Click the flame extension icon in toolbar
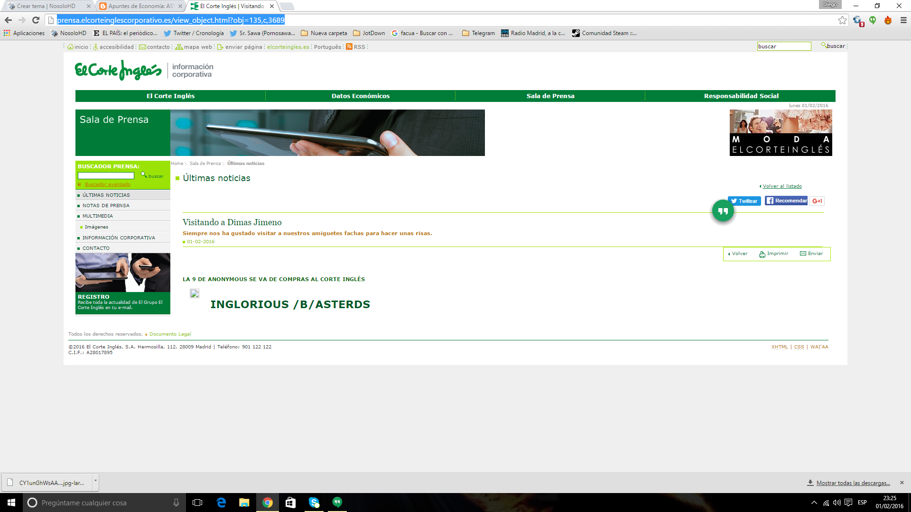 tap(888, 20)
